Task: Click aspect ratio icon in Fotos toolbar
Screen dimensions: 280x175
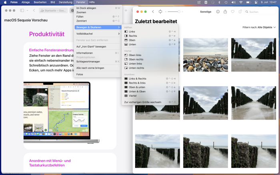Action: (160, 12)
